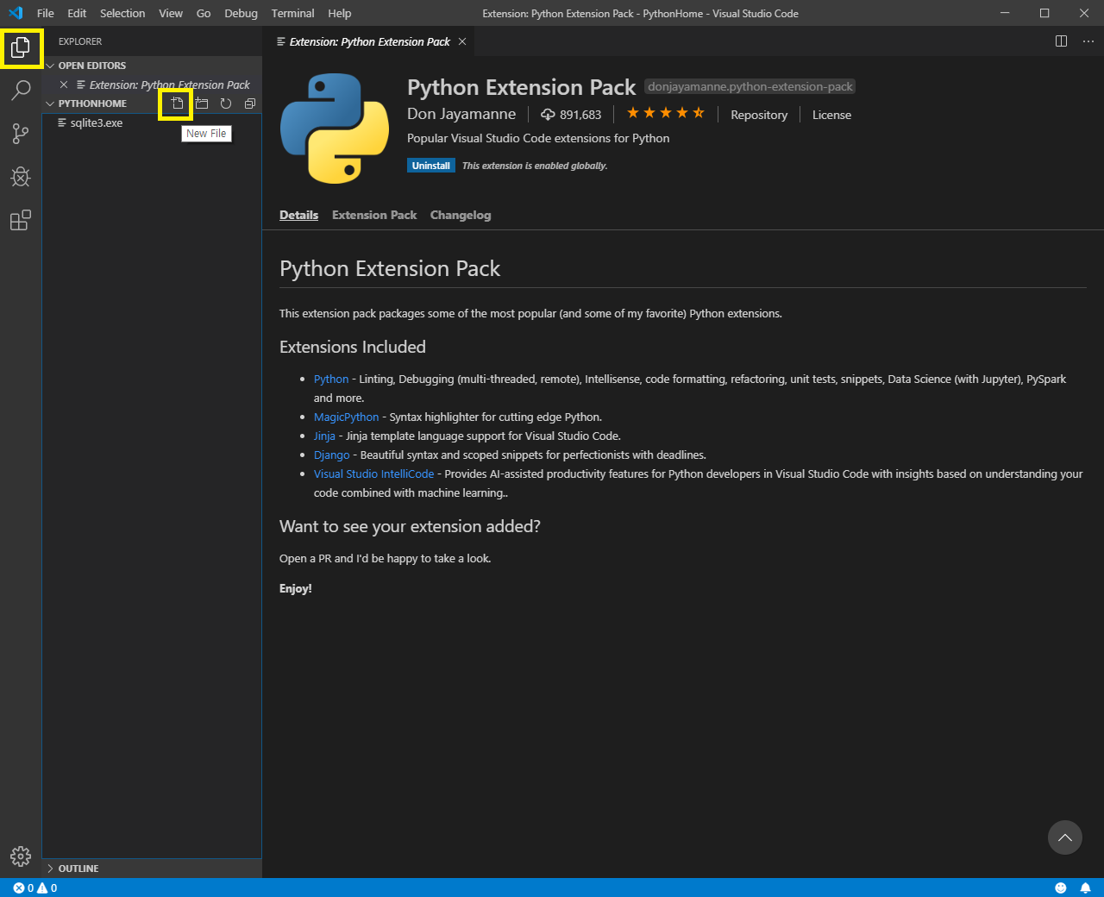
Task: Click the errors count in status bar
Action: tap(23, 888)
